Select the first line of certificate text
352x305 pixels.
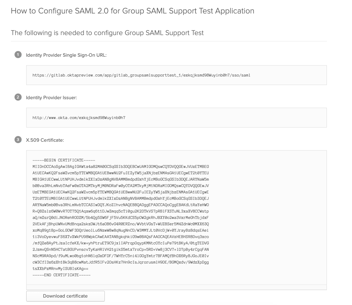(x=121, y=166)
